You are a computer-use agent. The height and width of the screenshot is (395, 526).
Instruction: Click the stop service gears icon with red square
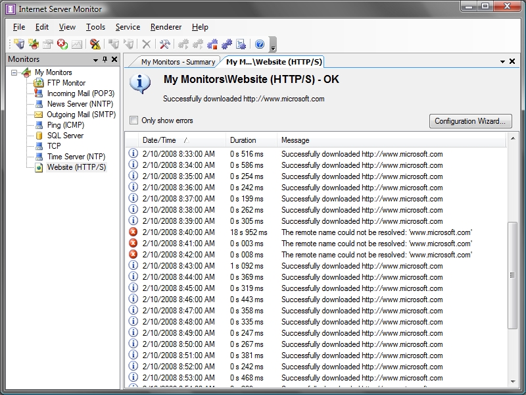pyautogui.click(x=212, y=44)
